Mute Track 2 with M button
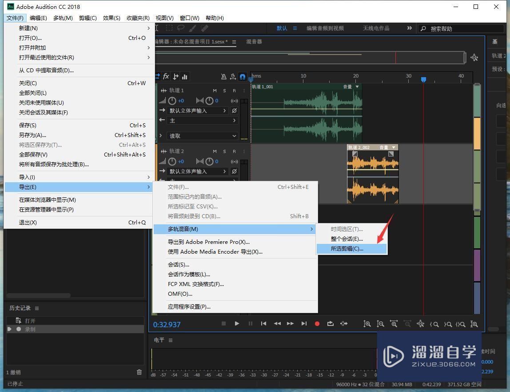The image size is (510, 392). 215,151
